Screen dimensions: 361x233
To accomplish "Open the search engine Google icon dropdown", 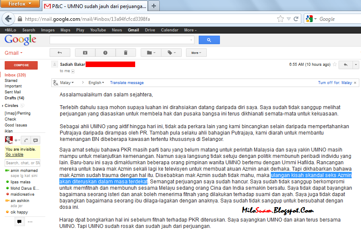I will [x=311, y=19].
